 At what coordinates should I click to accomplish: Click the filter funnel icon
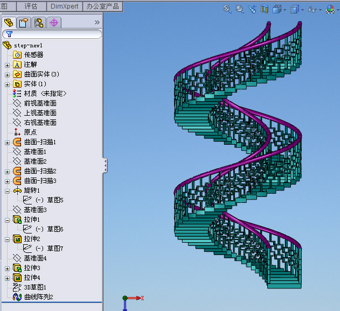pos(9,34)
